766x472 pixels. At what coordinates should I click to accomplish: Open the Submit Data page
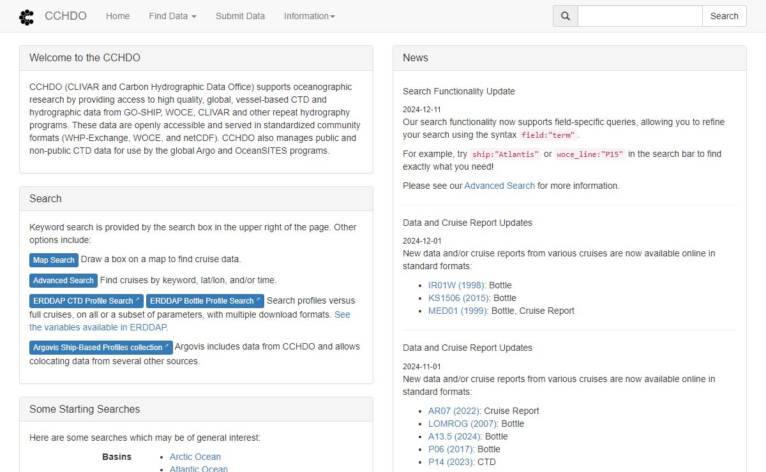pyautogui.click(x=240, y=16)
